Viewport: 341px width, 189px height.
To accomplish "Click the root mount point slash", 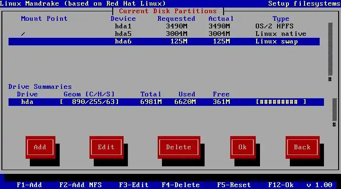I will pyautogui.click(x=23, y=34).
